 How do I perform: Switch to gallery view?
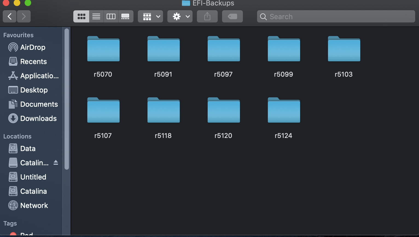(126, 16)
